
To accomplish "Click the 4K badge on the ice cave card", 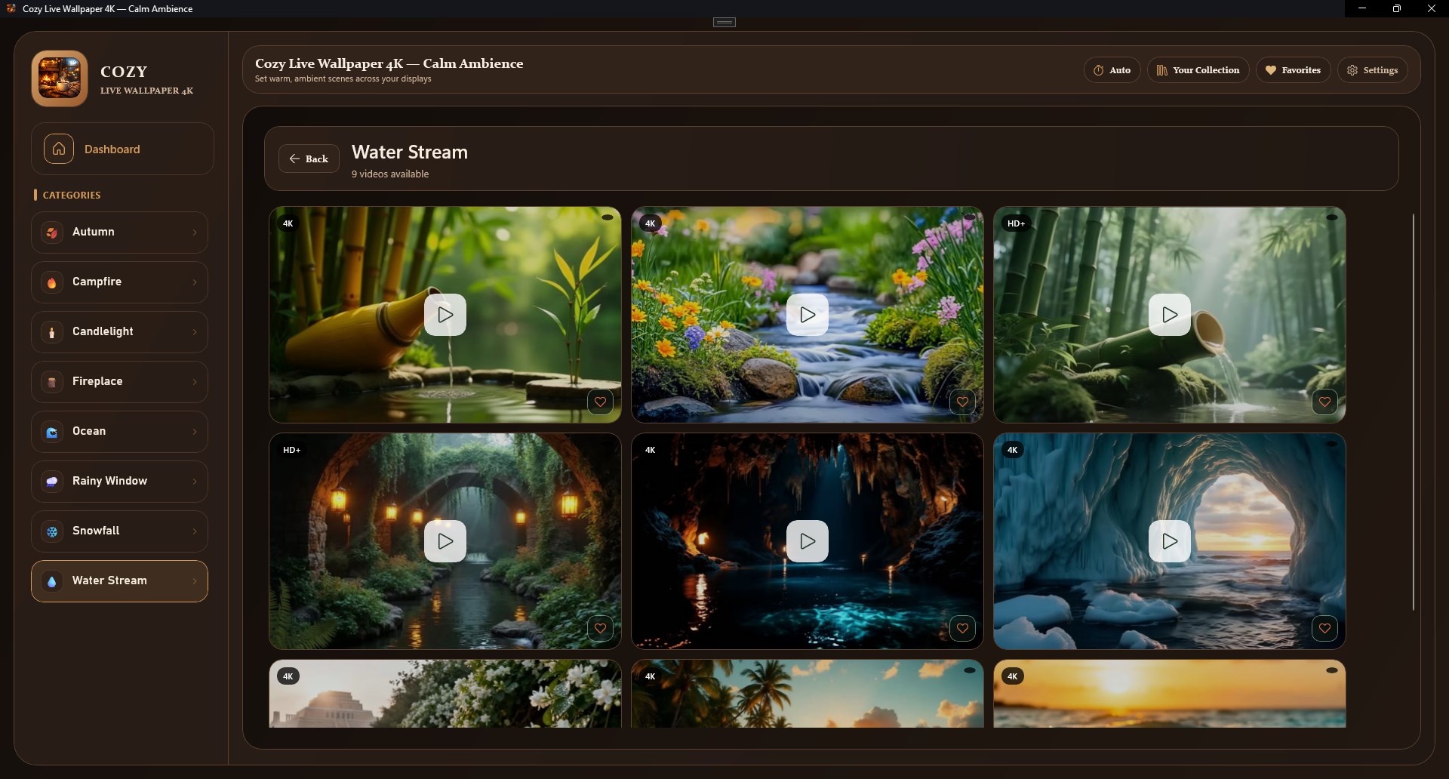I will [x=1012, y=450].
